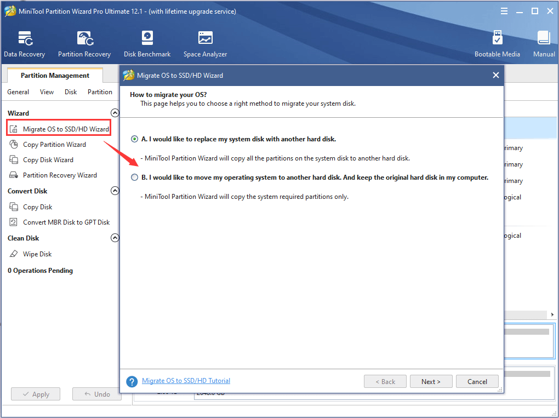Click the Next button in wizard
559x418 pixels.
coord(431,381)
